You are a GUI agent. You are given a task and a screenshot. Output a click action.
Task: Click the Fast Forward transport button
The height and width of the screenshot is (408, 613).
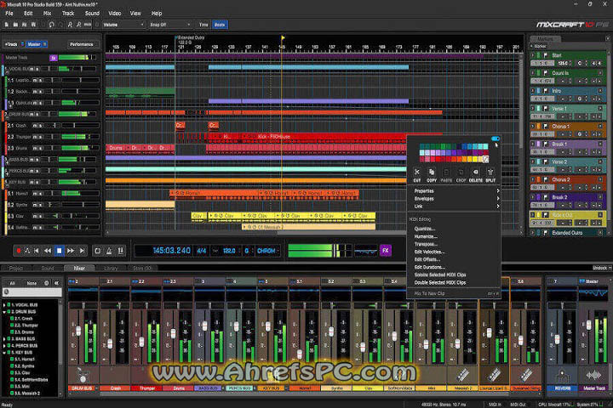tap(71, 251)
